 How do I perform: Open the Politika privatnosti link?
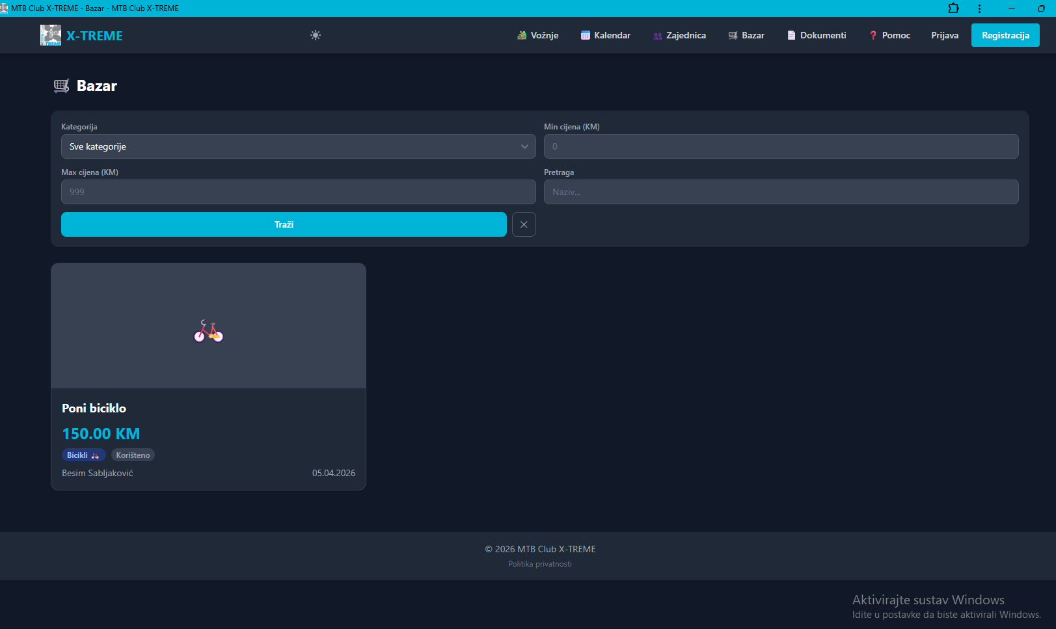pos(540,564)
